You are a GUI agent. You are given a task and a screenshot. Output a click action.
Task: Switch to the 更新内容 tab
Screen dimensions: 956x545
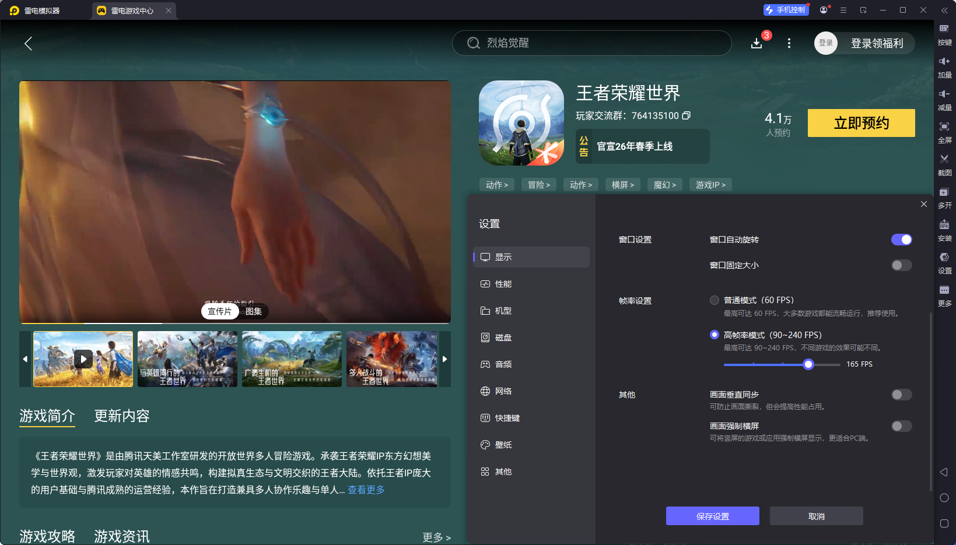[122, 416]
